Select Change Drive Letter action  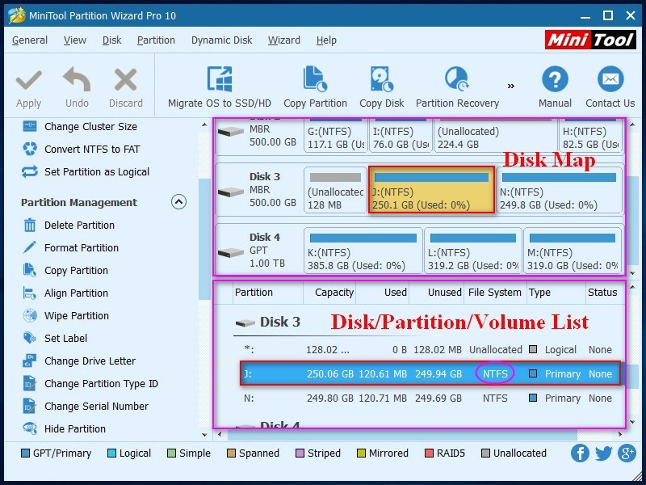79,361
